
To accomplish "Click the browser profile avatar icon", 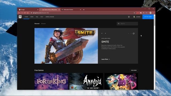I will tap(150, 13).
